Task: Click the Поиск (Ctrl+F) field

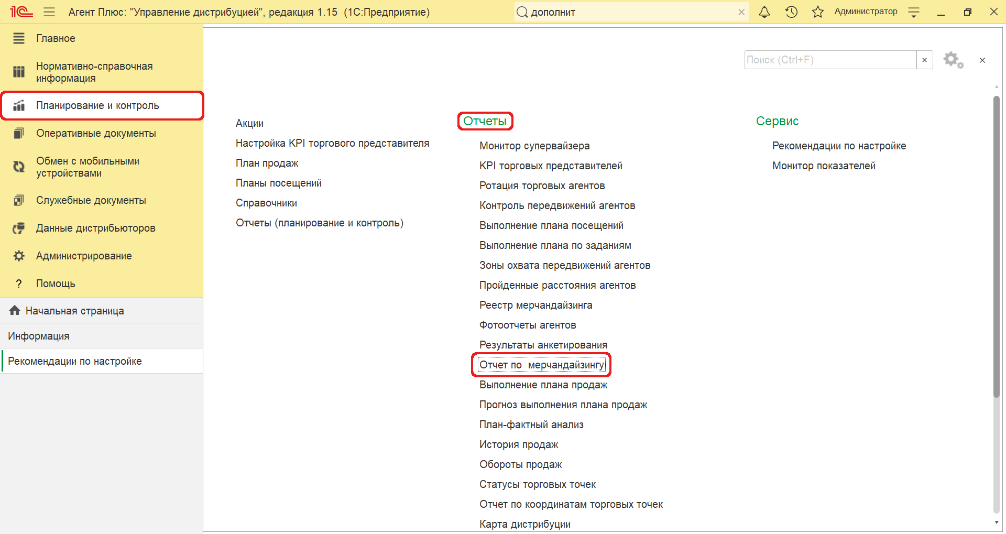Action: (x=830, y=60)
